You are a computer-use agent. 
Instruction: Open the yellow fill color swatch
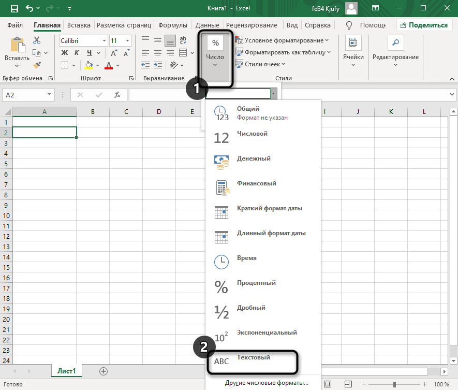pos(89,65)
